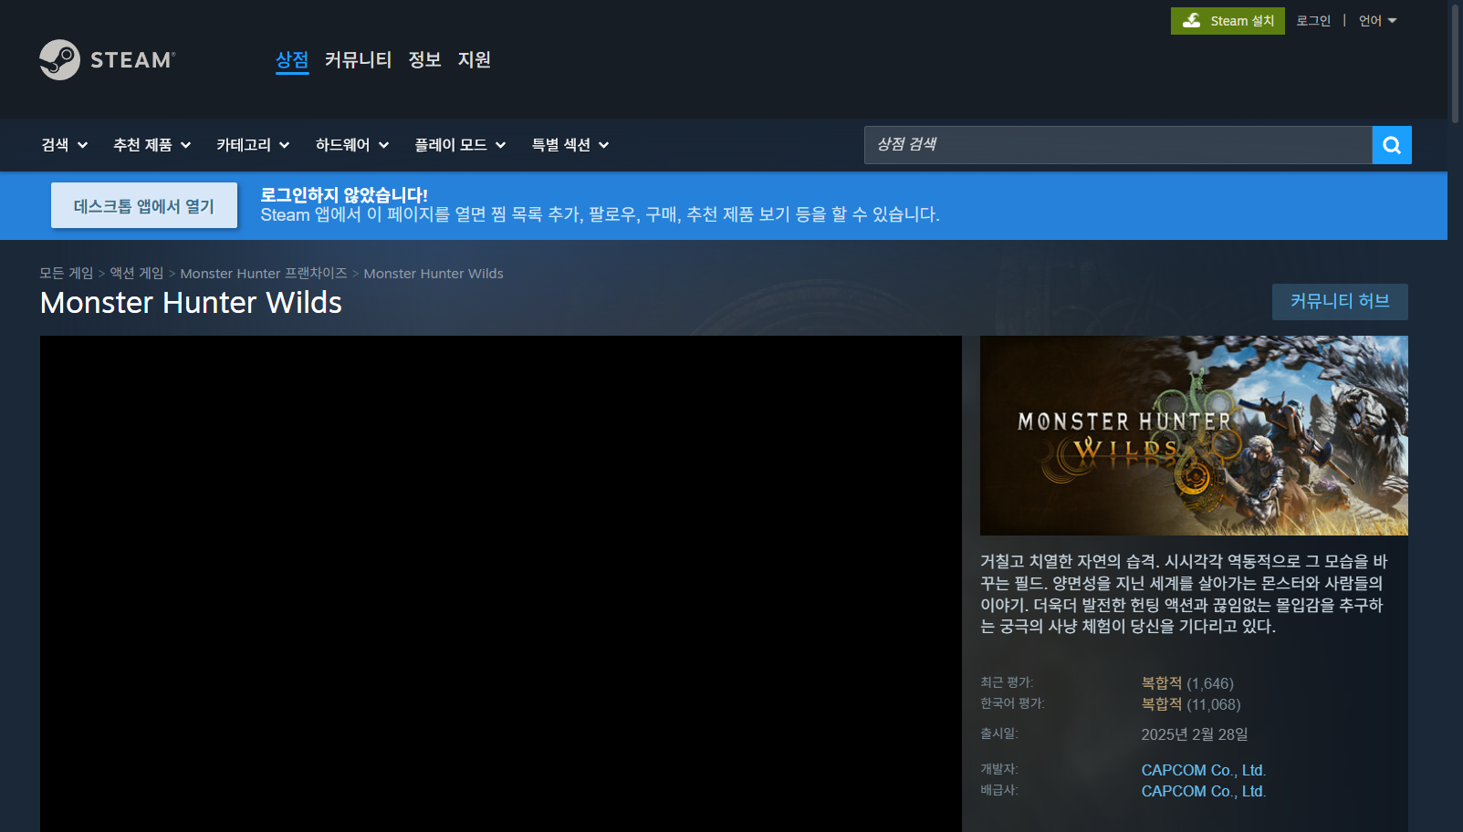Click the release date 2025년 2월 28일
This screenshot has height=832, width=1463.
(x=1195, y=734)
